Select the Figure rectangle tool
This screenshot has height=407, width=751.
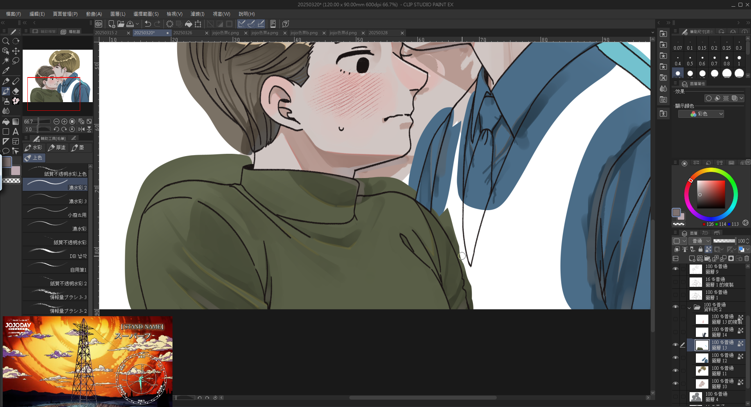(6, 131)
